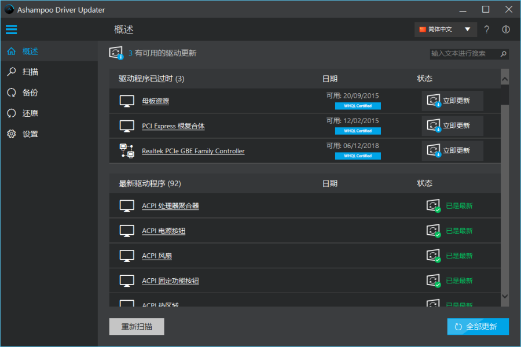
Task: Click WHQL Certified badge for PCI Express
Action: click(x=358, y=131)
